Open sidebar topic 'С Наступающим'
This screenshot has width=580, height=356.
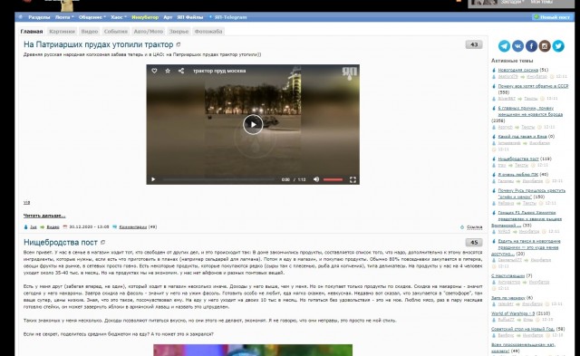pyautogui.click(x=507, y=275)
